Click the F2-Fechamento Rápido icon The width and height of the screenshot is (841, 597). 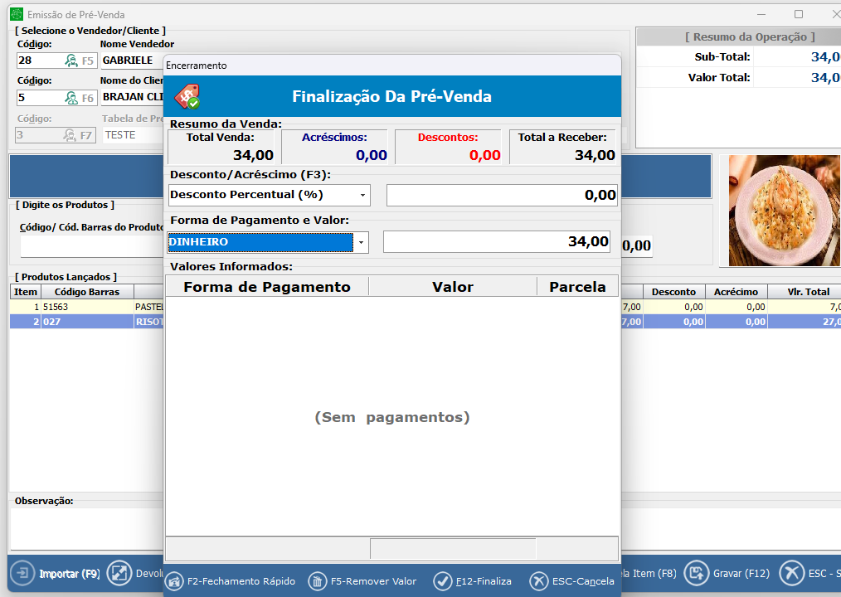coord(174,581)
